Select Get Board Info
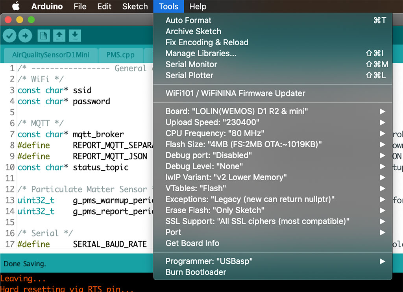The height and width of the screenshot is (292, 403). pos(273,243)
